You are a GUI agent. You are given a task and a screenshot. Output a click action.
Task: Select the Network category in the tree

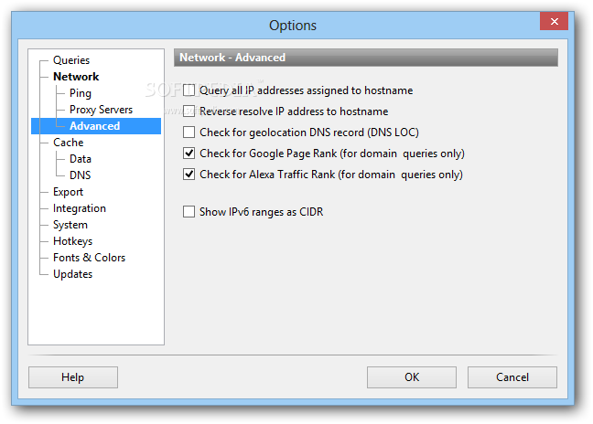click(76, 77)
